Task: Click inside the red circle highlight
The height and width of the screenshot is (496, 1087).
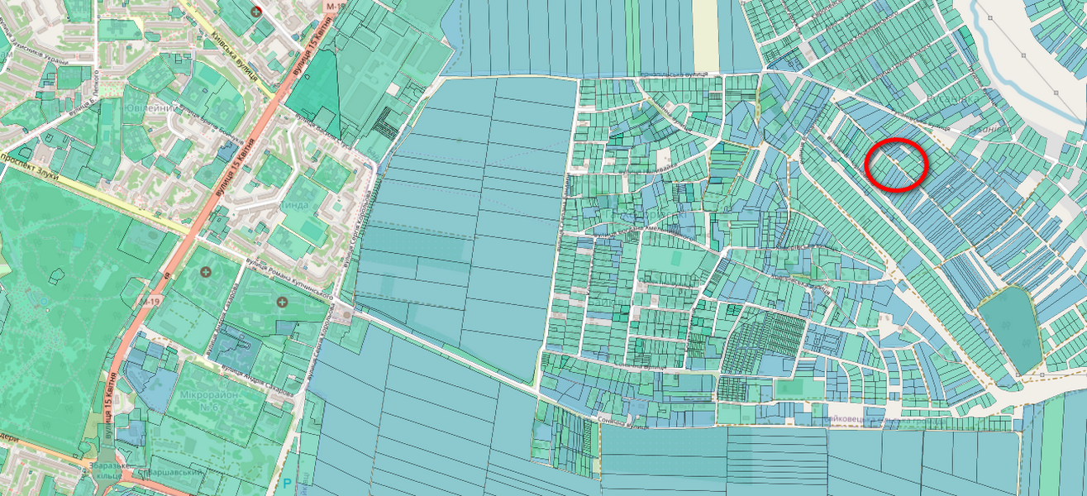Action: point(896,165)
